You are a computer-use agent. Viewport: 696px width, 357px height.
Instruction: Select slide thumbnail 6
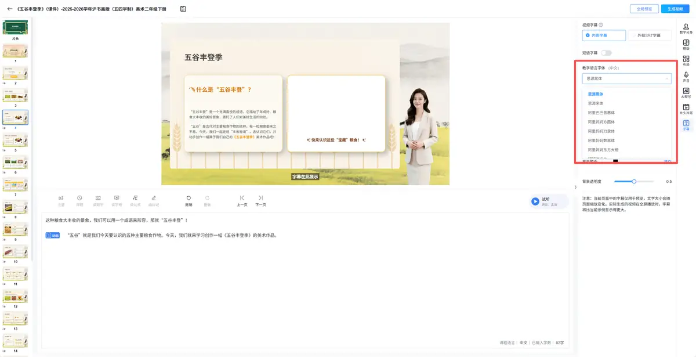tap(15, 163)
